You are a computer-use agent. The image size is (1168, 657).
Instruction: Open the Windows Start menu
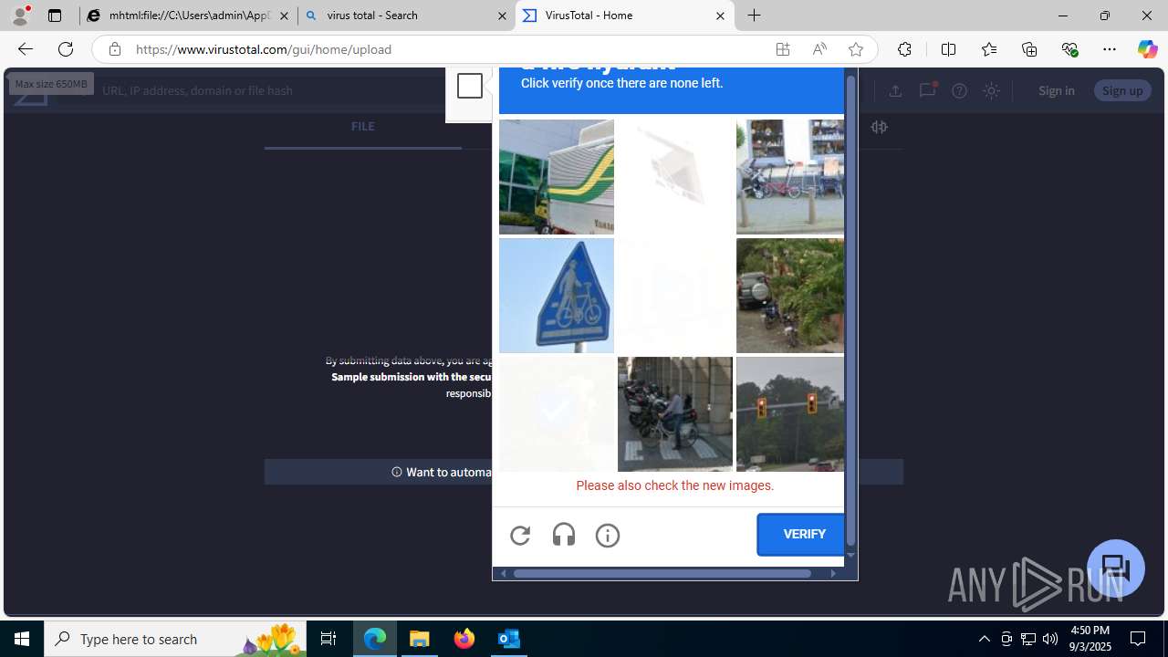(22, 639)
